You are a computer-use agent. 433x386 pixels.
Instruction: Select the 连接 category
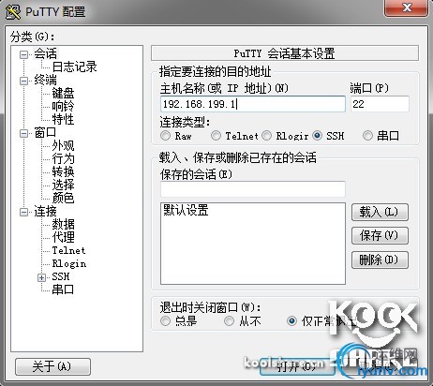coord(45,211)
